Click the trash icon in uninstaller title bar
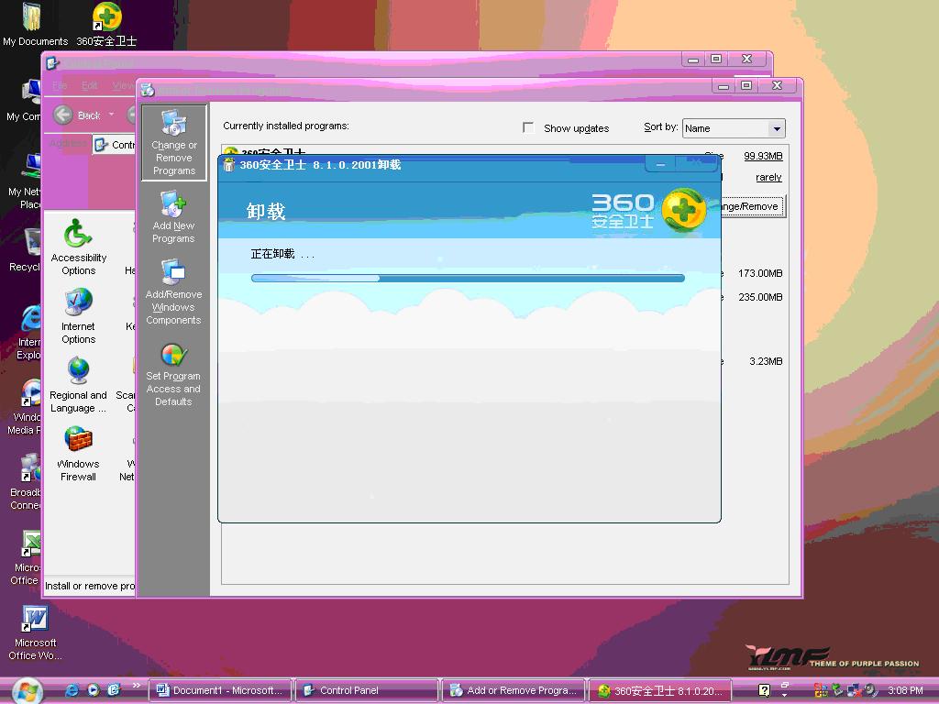 228,165
